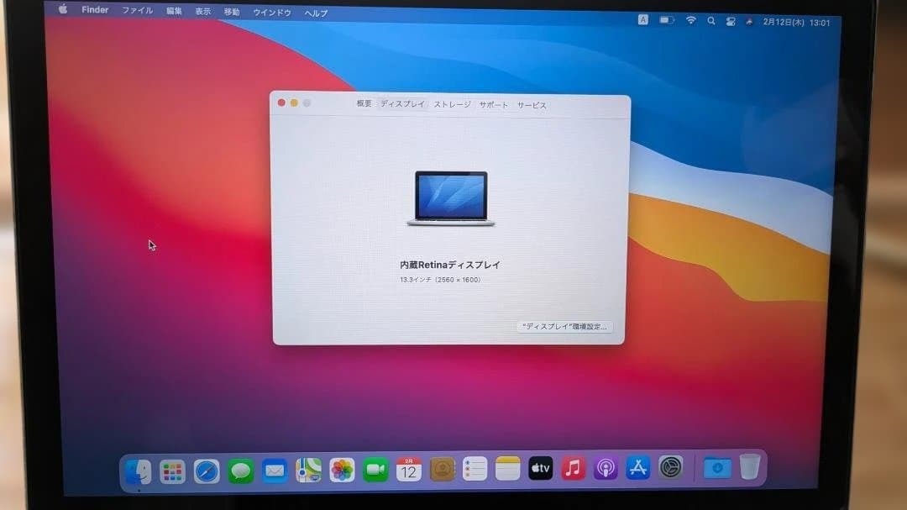Switch to the ストレージ tab
Viewport: 907px width, 510px height.
click(x=451, y=105)
